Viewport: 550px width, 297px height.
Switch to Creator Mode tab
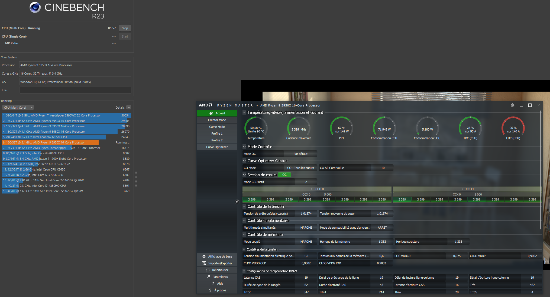(x=217, y=120)
